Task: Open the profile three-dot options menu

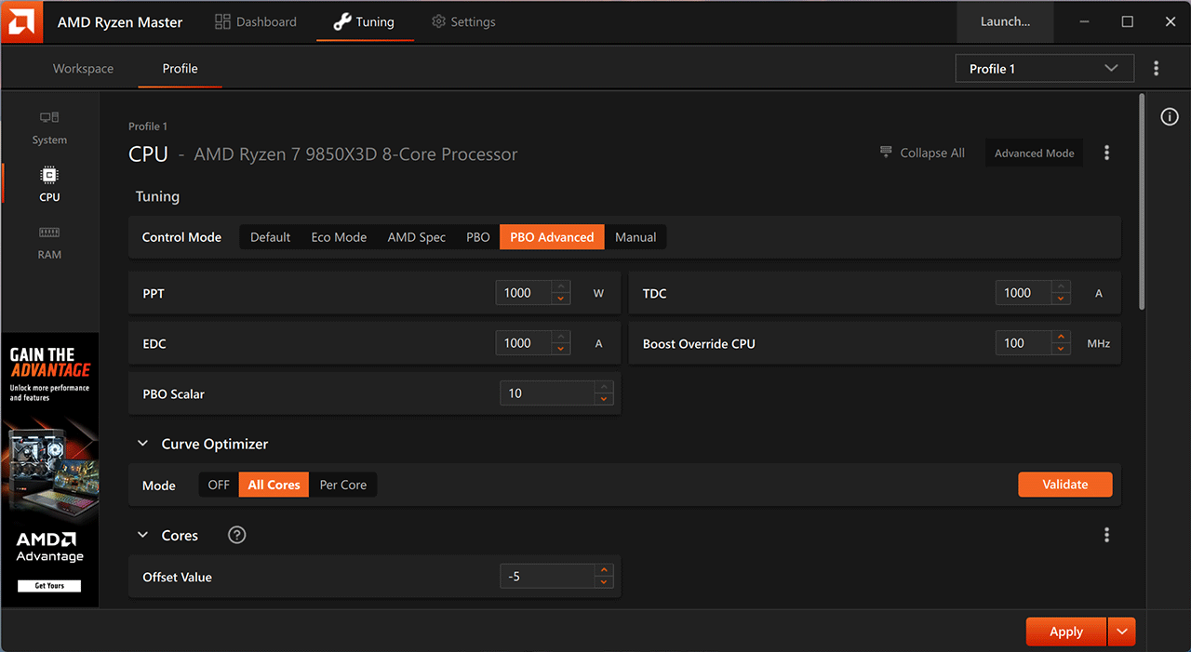Action: [1157, 69]
